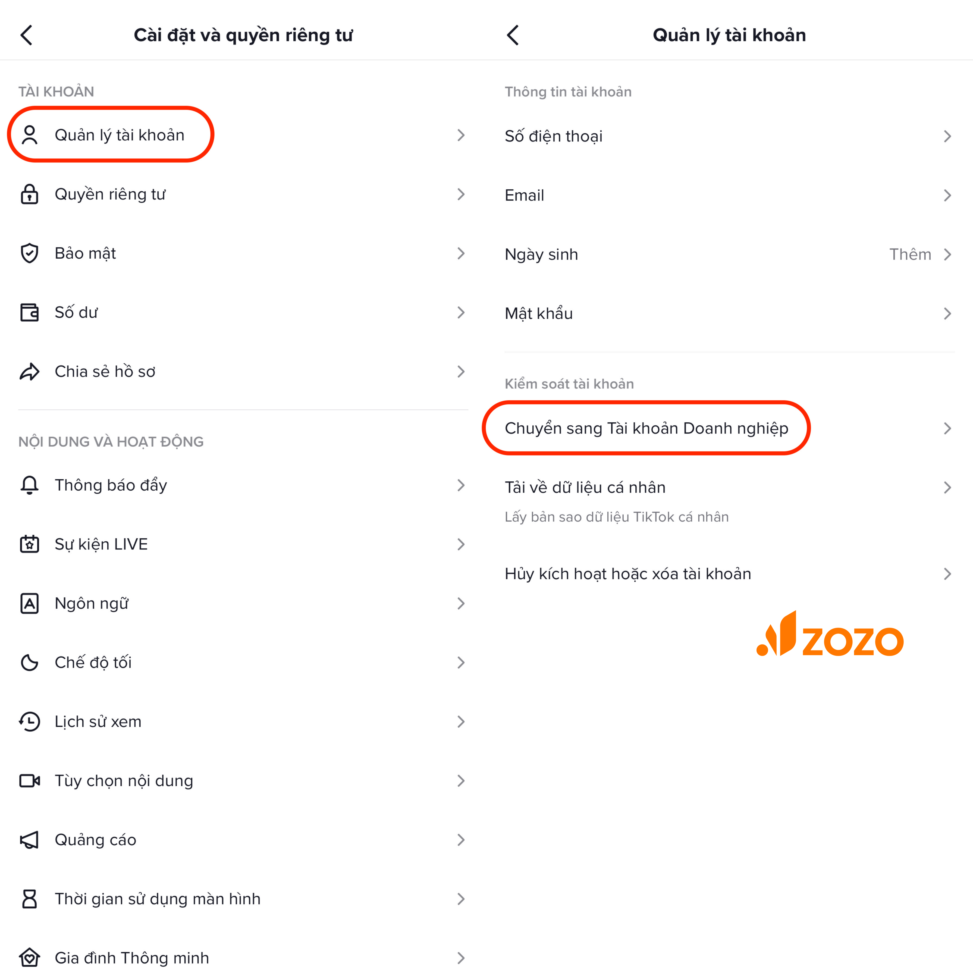Open Hủy kích hoạt hoặc xóa tài khoản
Viewport: 973px width, 973px height.
click(729, 574)
